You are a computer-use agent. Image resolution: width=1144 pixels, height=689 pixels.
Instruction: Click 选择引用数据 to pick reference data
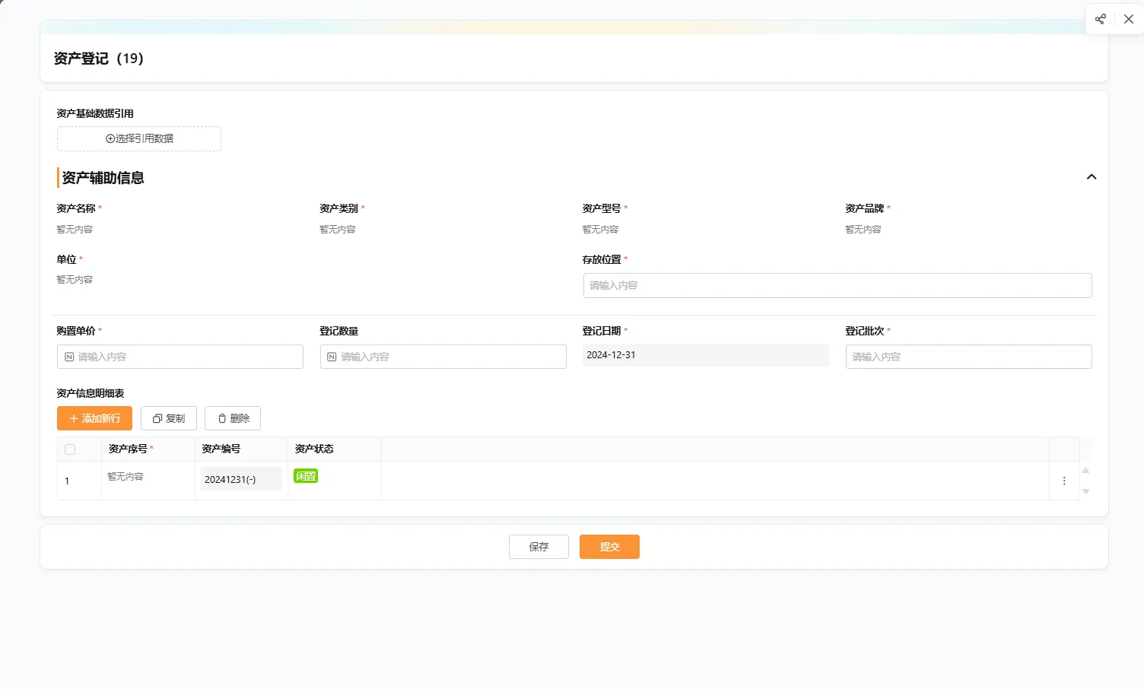tap(139, 138)
